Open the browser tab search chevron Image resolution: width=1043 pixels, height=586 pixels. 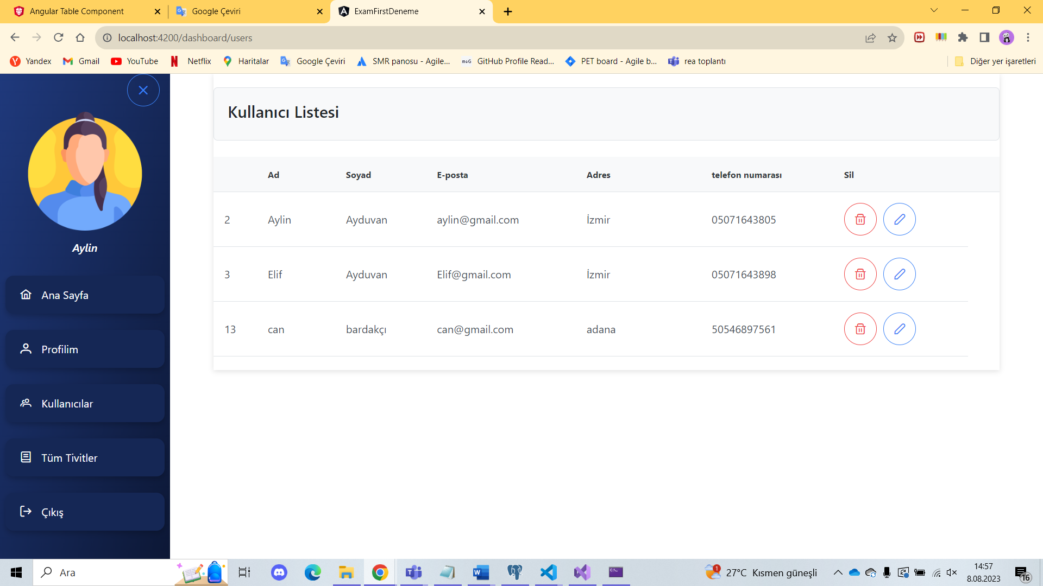[933, 10]
